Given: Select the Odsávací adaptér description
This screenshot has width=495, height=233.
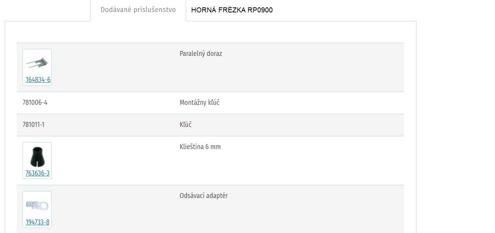Looking at the screenshot, I should pos(204,196).
